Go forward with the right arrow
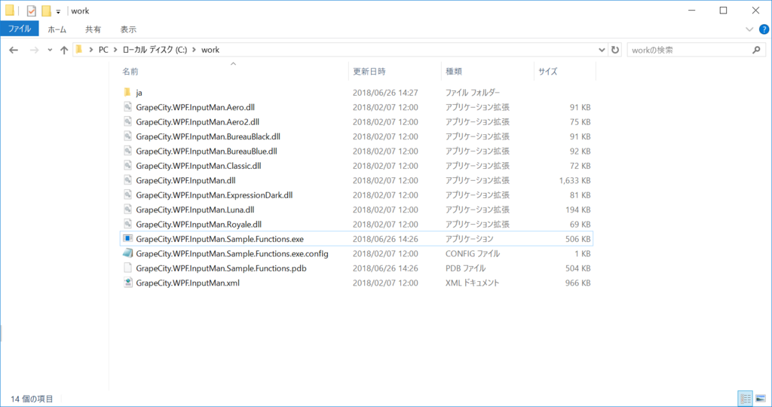Viewport: 772px width, 407px height. [34, 50]
